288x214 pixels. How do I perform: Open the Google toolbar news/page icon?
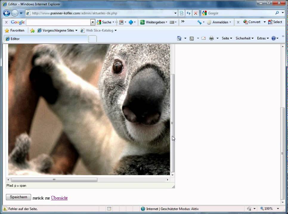coord(121,22)
